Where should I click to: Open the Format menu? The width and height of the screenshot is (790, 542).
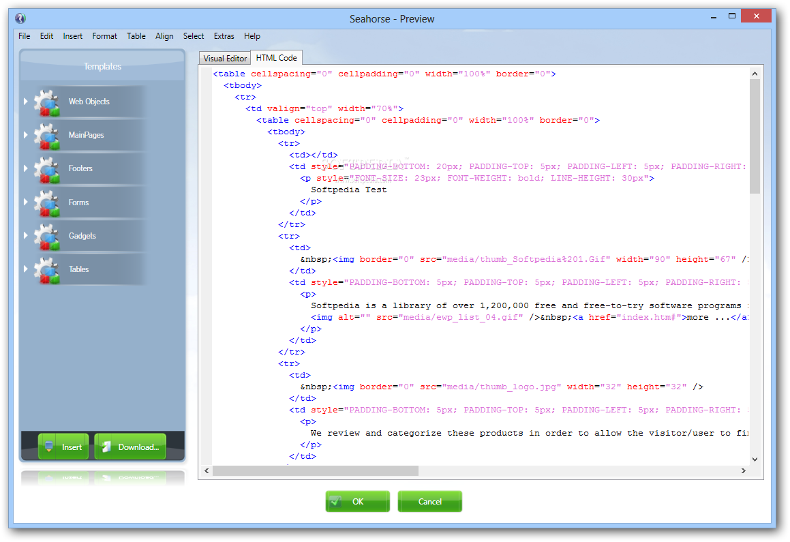pos(104,36)
